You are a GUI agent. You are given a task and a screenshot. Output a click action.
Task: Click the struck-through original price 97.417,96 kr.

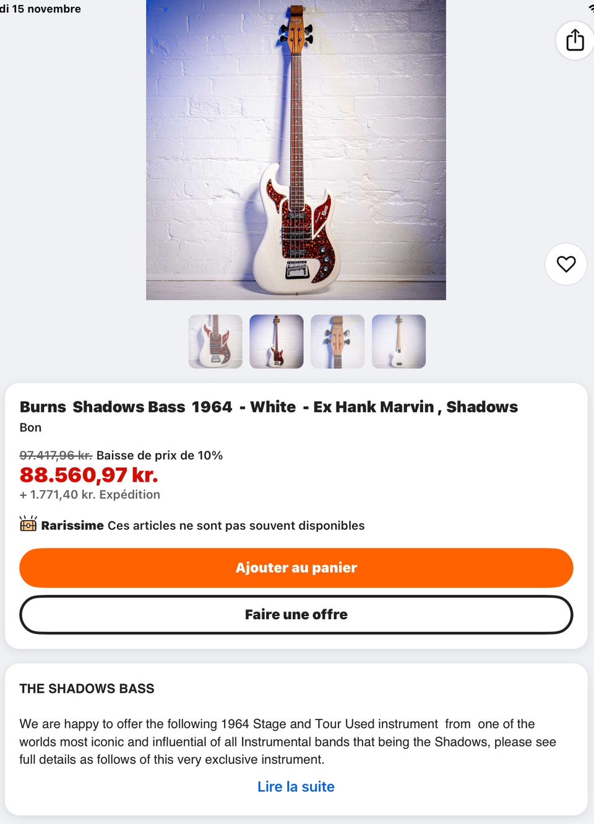tap(56, 455)
